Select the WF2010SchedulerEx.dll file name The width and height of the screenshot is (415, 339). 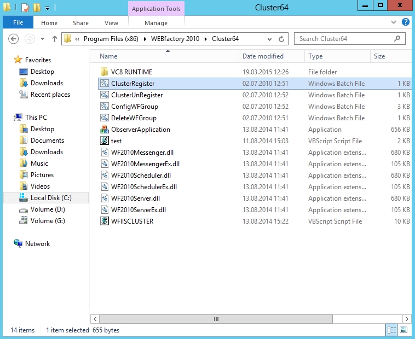pos(143,187)
